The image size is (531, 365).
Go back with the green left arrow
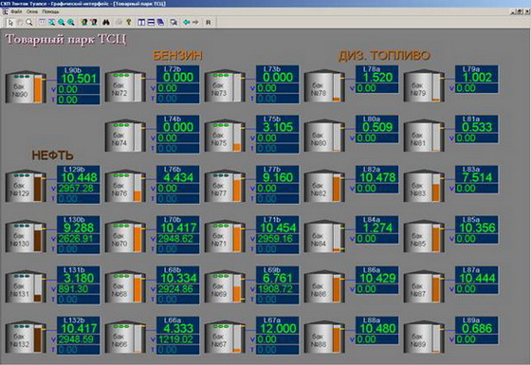(x=186, y=23)
